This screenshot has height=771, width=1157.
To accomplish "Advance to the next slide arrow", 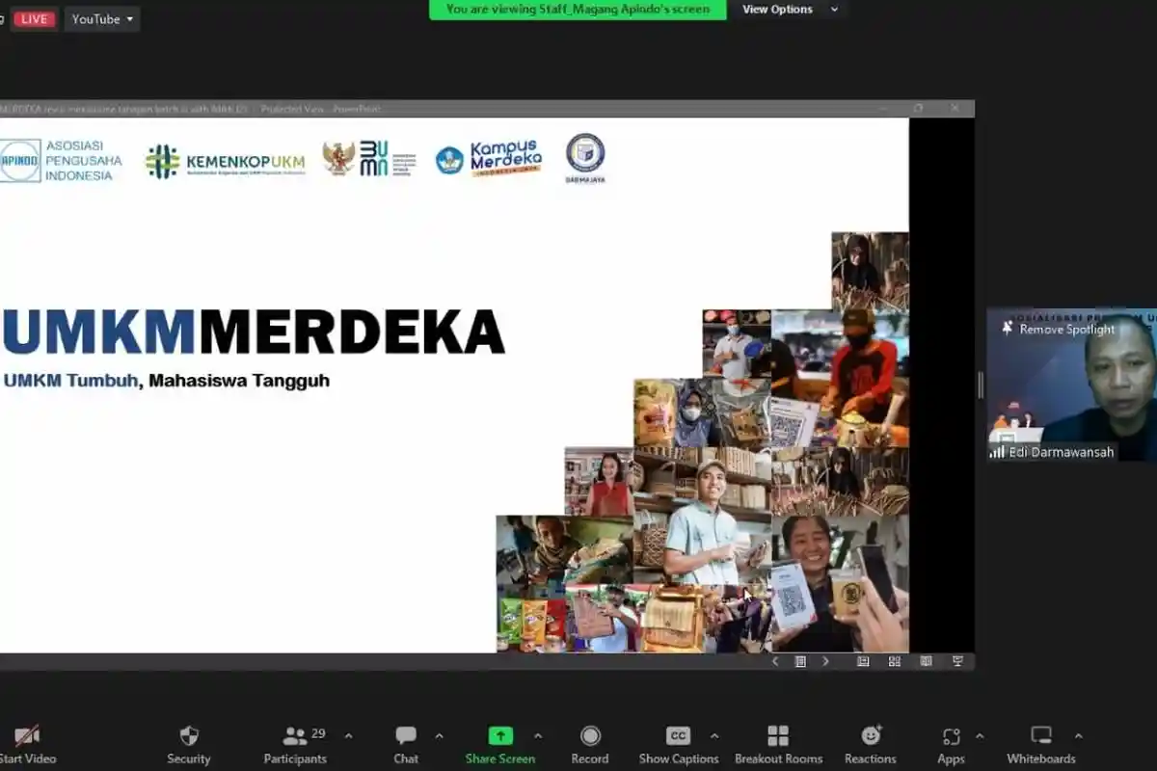I will [x=826, y=661].
